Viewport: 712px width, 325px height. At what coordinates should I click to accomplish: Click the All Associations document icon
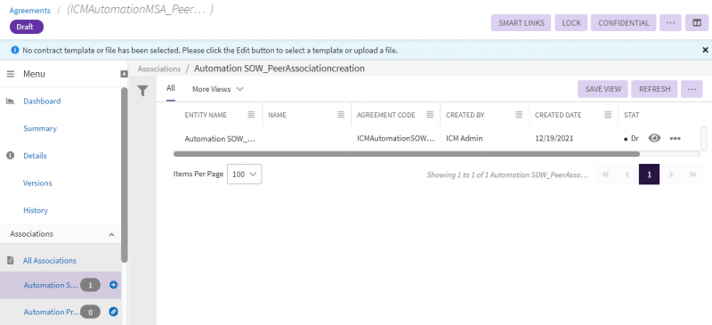pos(10,261)
